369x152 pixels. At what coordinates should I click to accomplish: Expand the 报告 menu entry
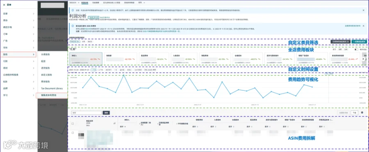click(x=18, y=54)
